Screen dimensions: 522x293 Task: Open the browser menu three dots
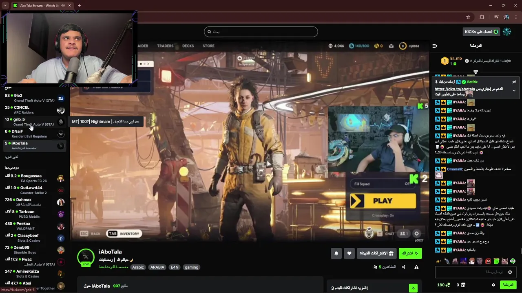click(516, 17)
